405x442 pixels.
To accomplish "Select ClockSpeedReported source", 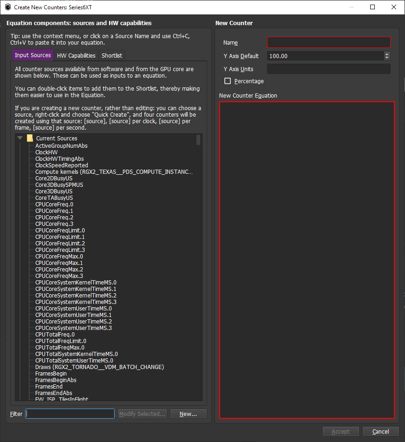I will pos(61,165).
